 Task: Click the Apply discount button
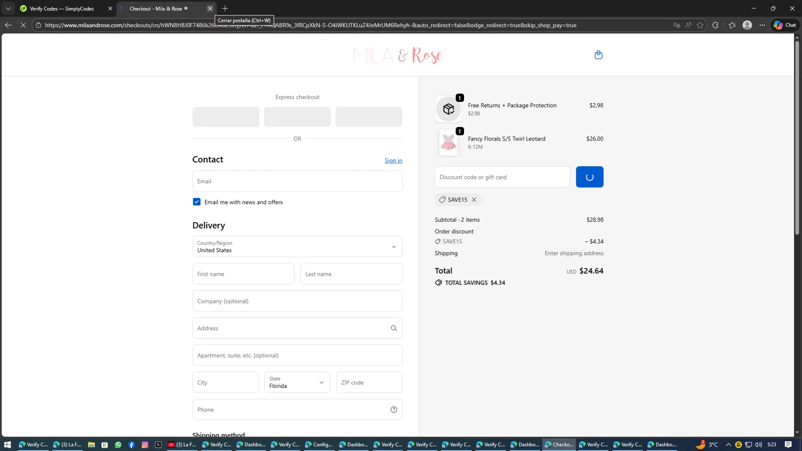pos(590,177)
